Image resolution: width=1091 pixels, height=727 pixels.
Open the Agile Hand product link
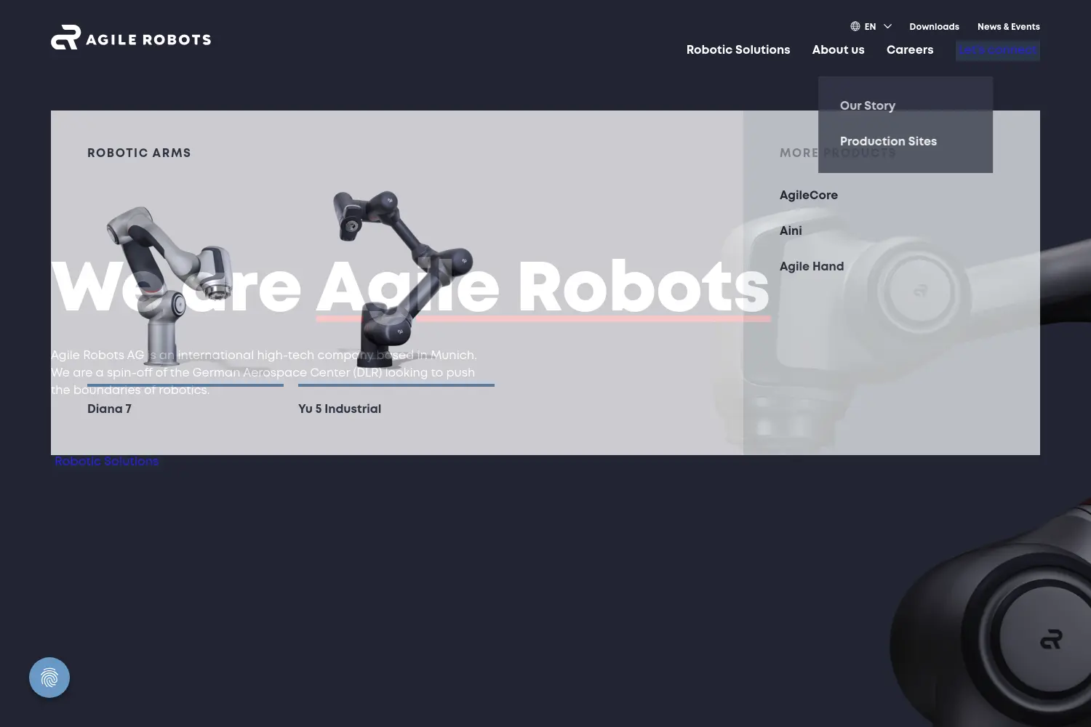tap(812, 266)
